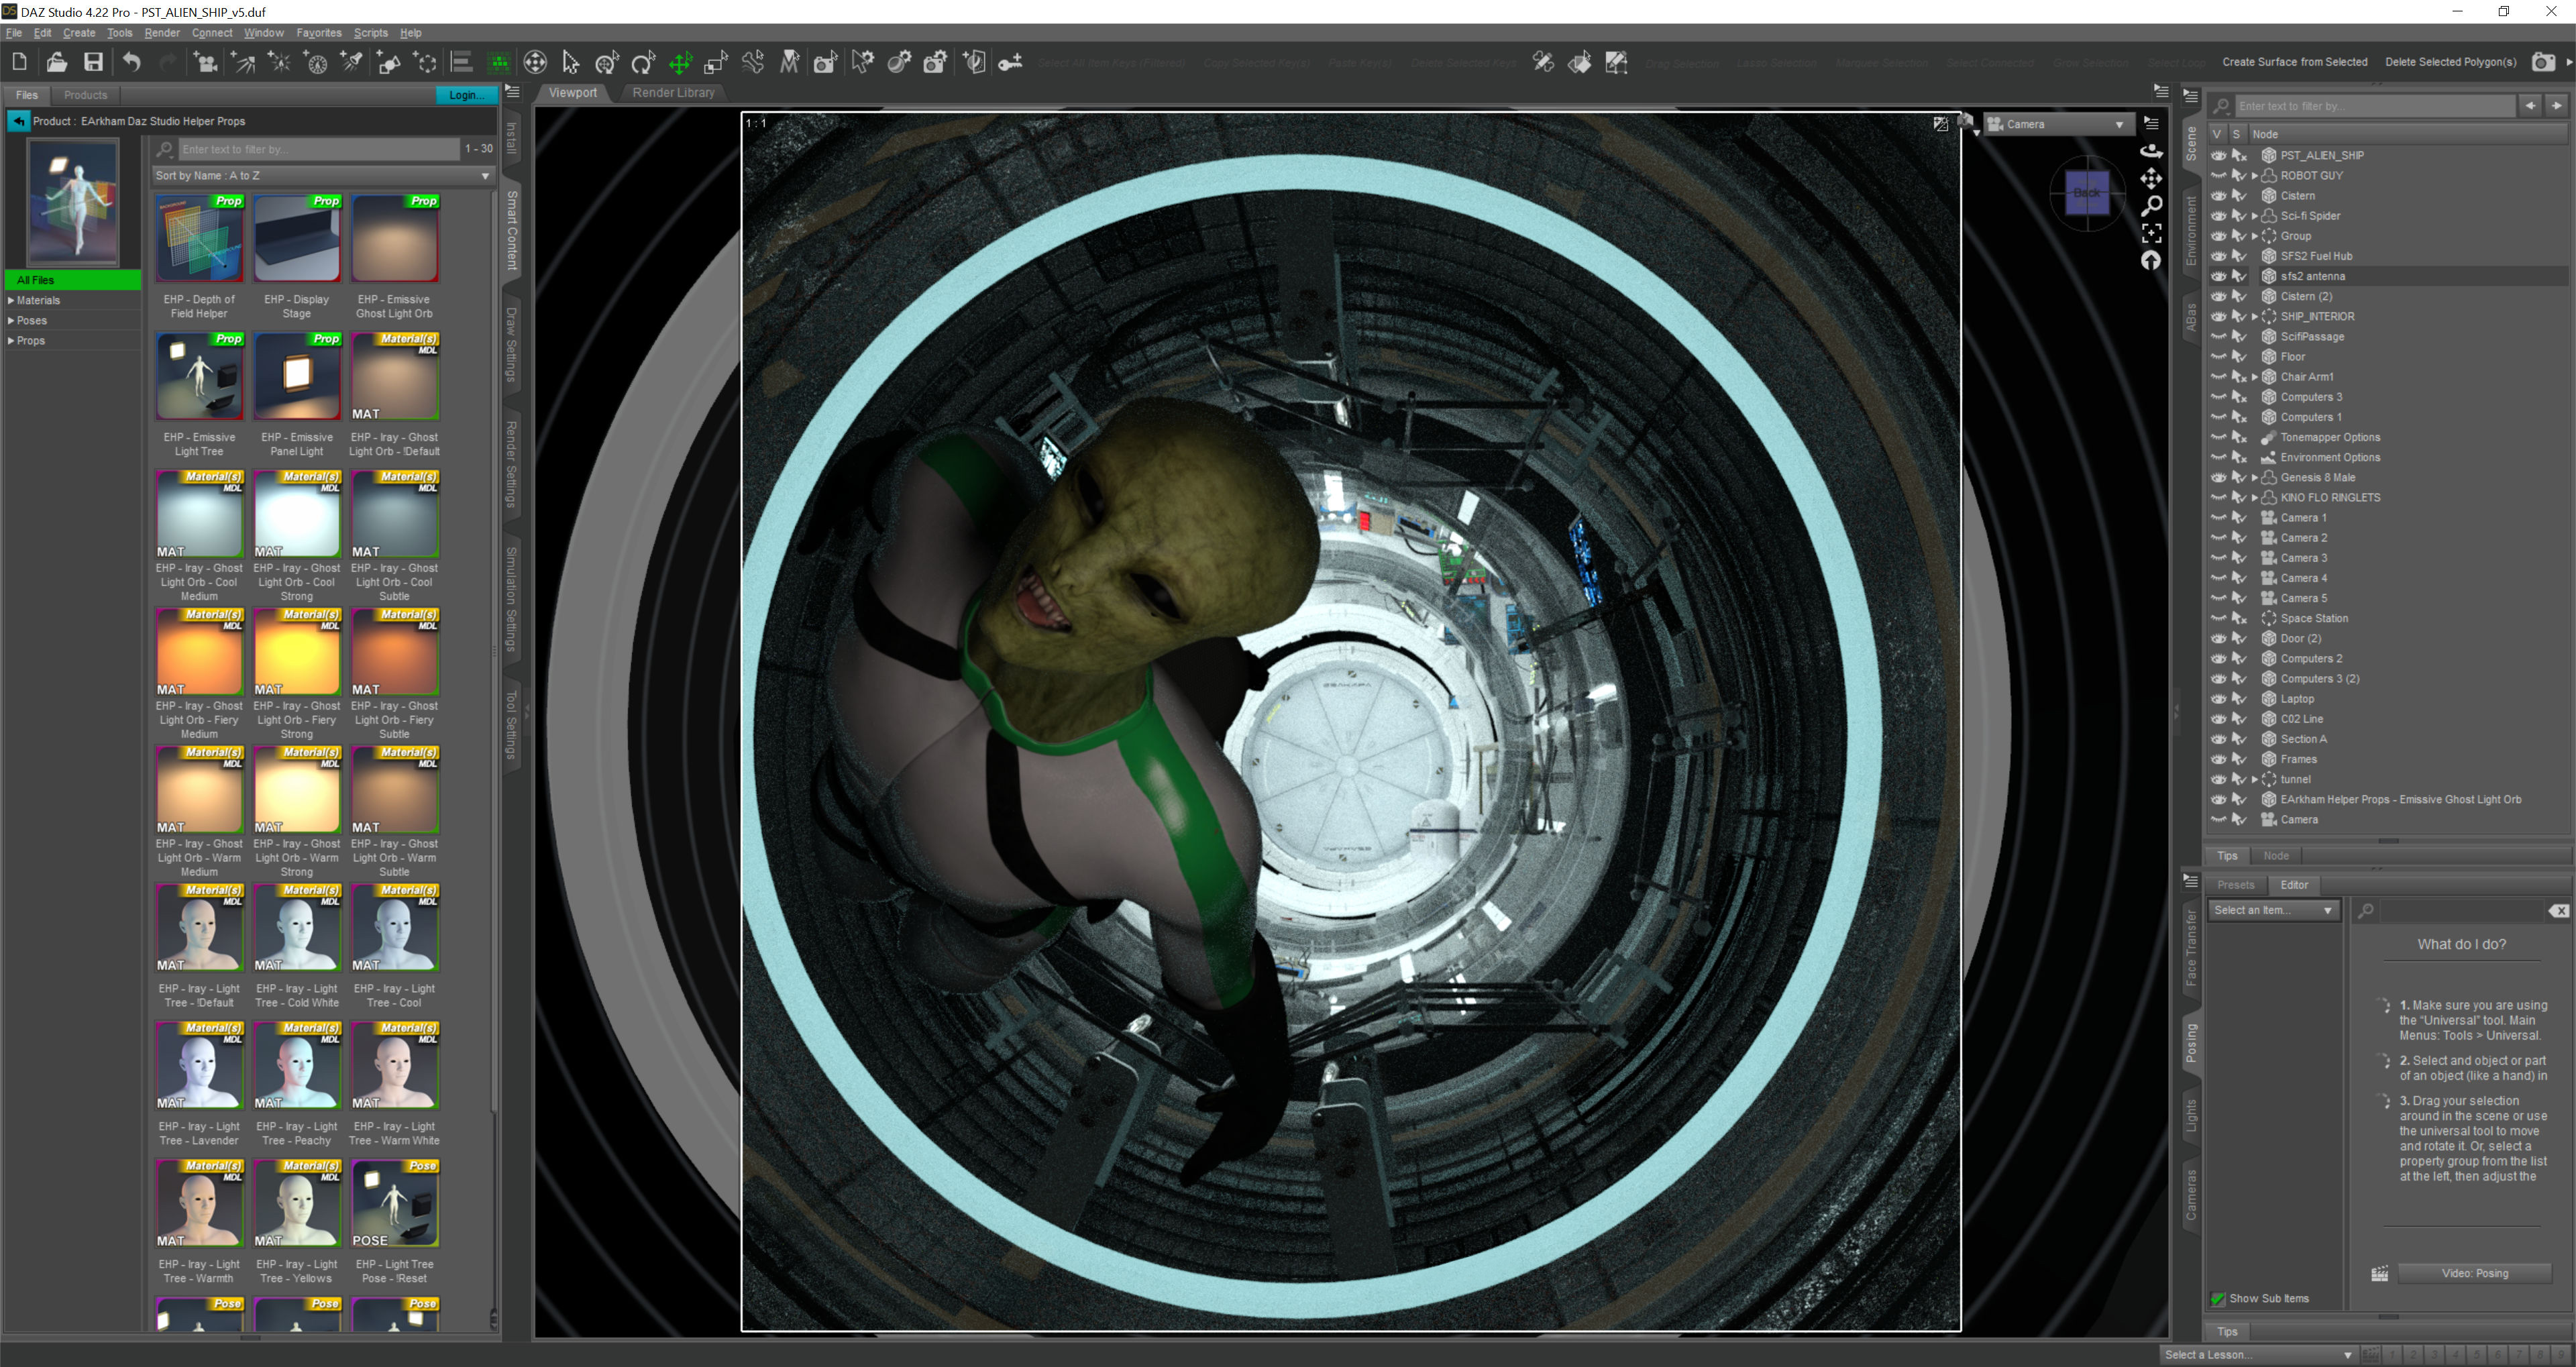Click the viewport view cube
Viewport: 2576px width, 1367px height.
pos(2087,192)
